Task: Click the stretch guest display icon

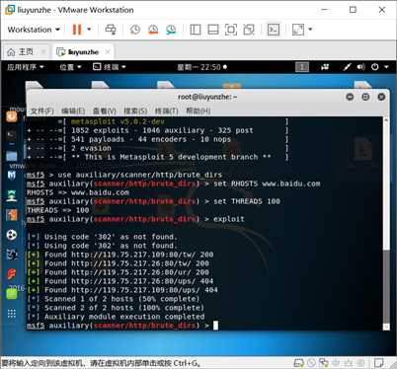Action: [298, 30]
